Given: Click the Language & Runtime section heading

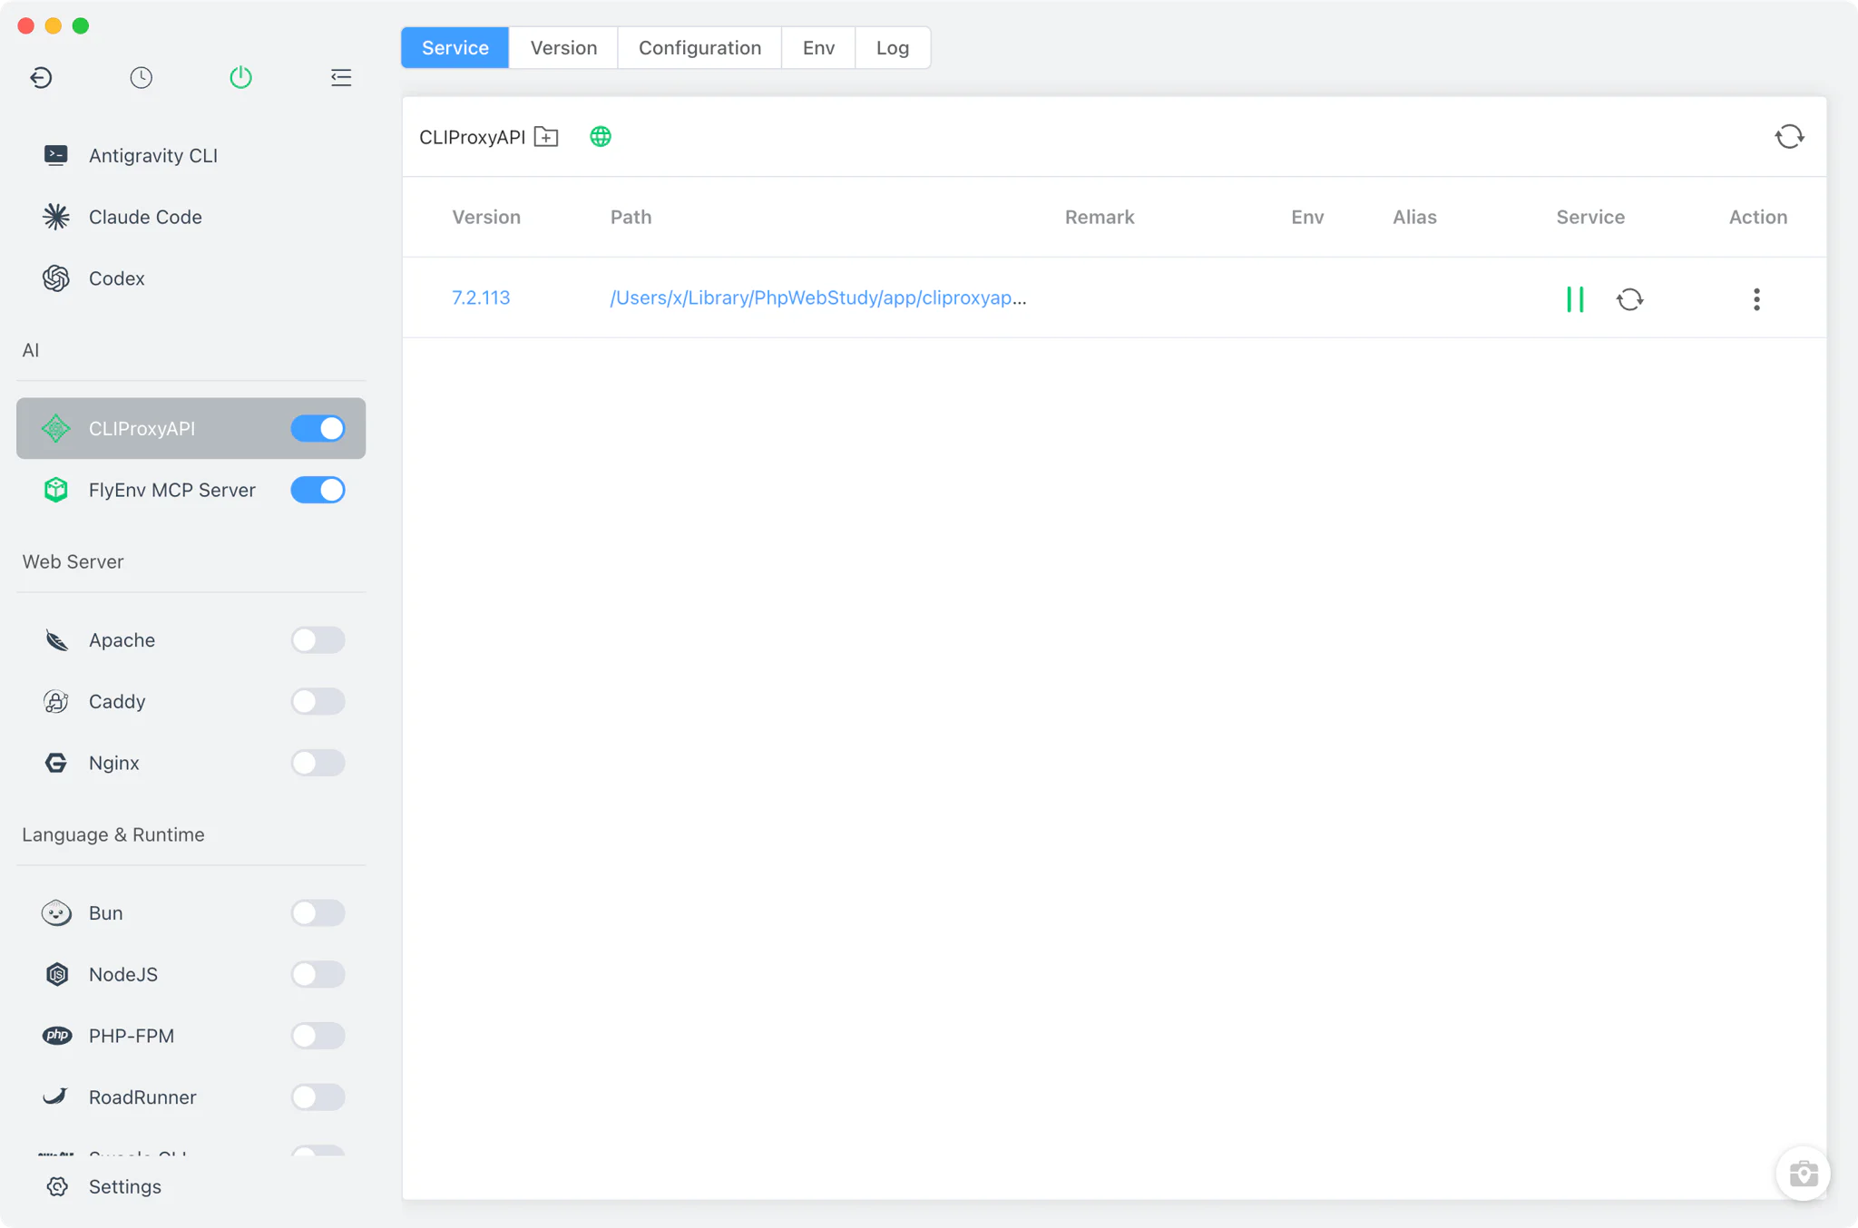Looking at the screenshot, I should pyautogui.click(x=113, y=834).
